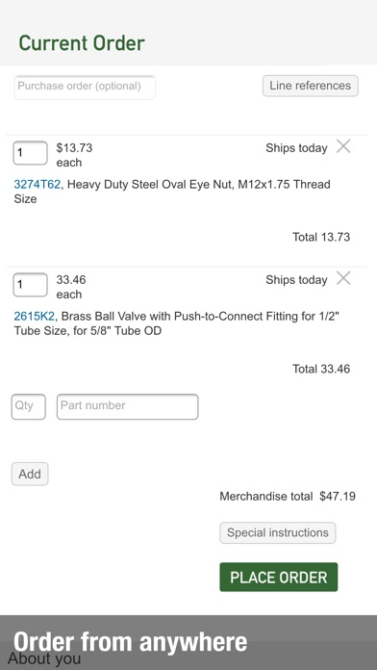Click the Total 33.46 line amount
The width and height of the screenshot is (377, 670).
321,369
